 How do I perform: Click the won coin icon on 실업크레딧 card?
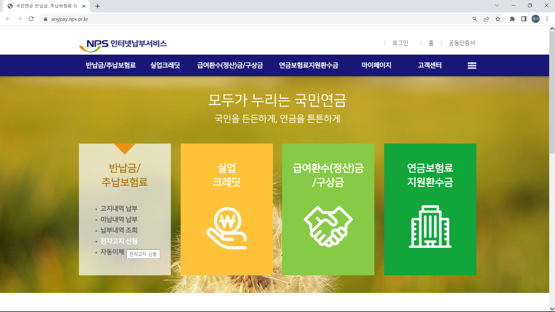(227, 227)
